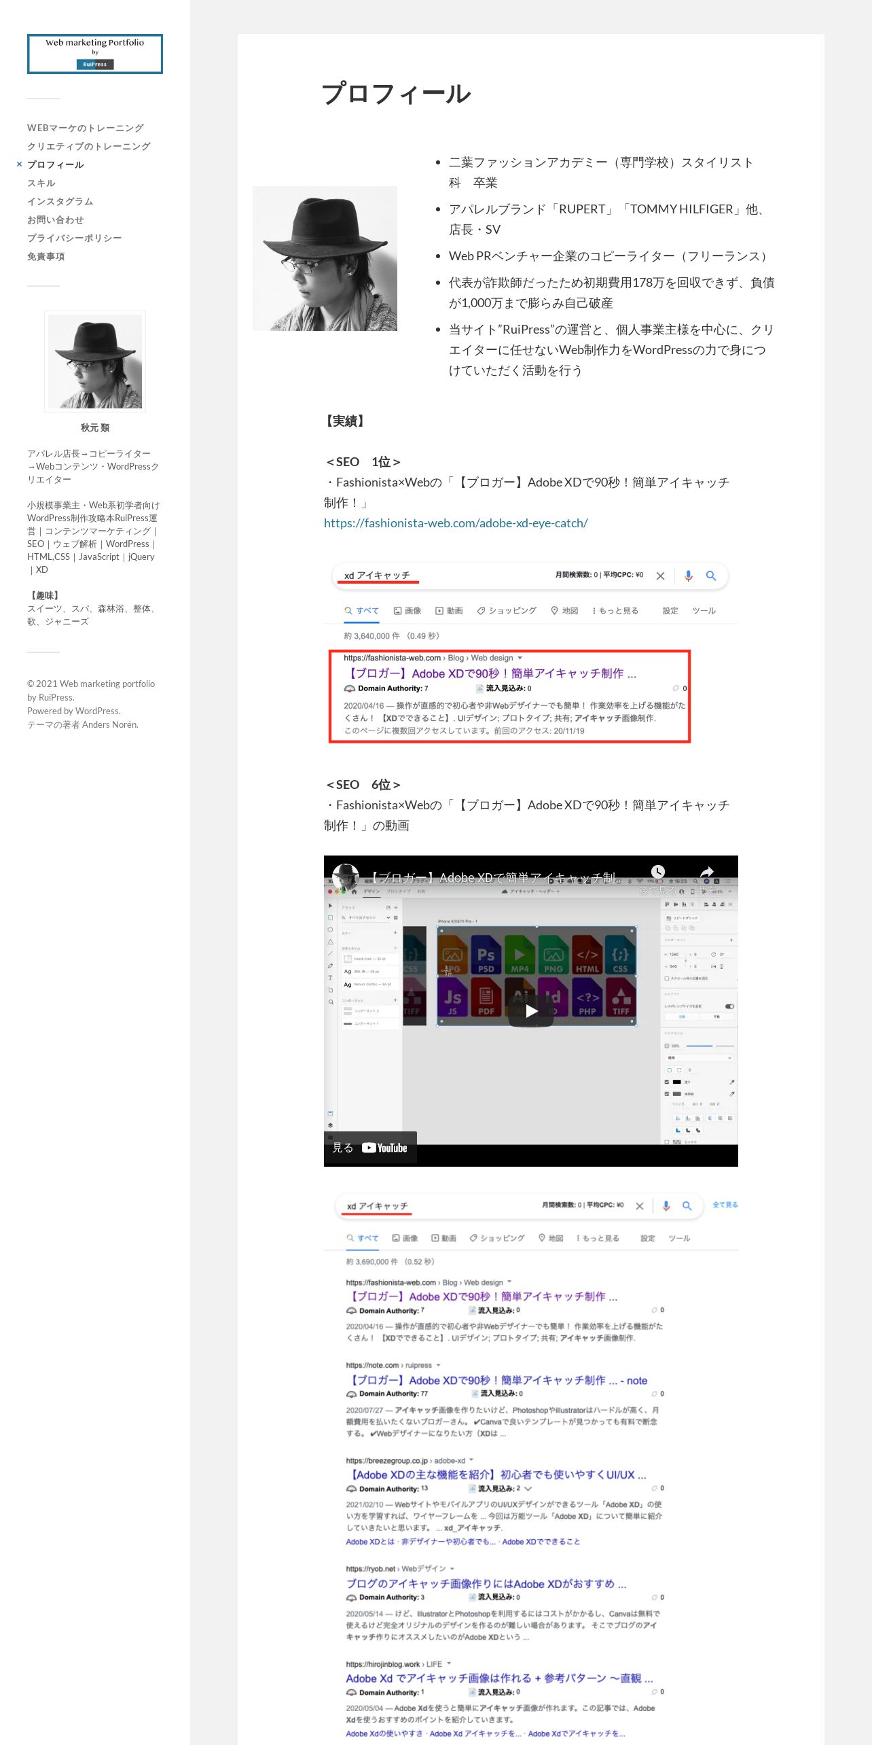Go to the スキル page

pyautogui.click(x=41, y=183)
